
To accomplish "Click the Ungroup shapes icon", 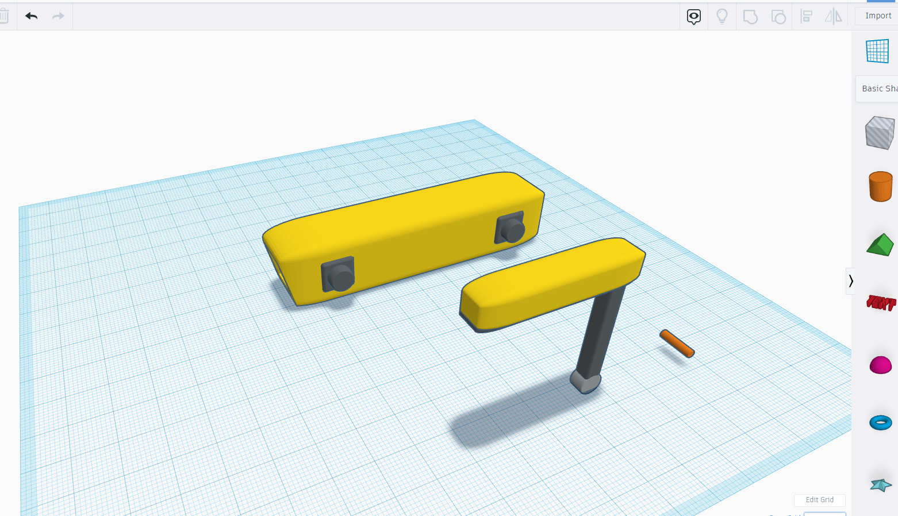I will pyautogui.click(x=778, y=17).
